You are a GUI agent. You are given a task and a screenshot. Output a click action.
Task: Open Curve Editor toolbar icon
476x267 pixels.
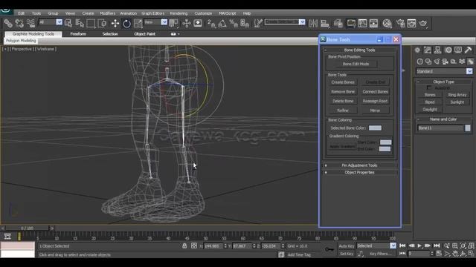[362, 23]
